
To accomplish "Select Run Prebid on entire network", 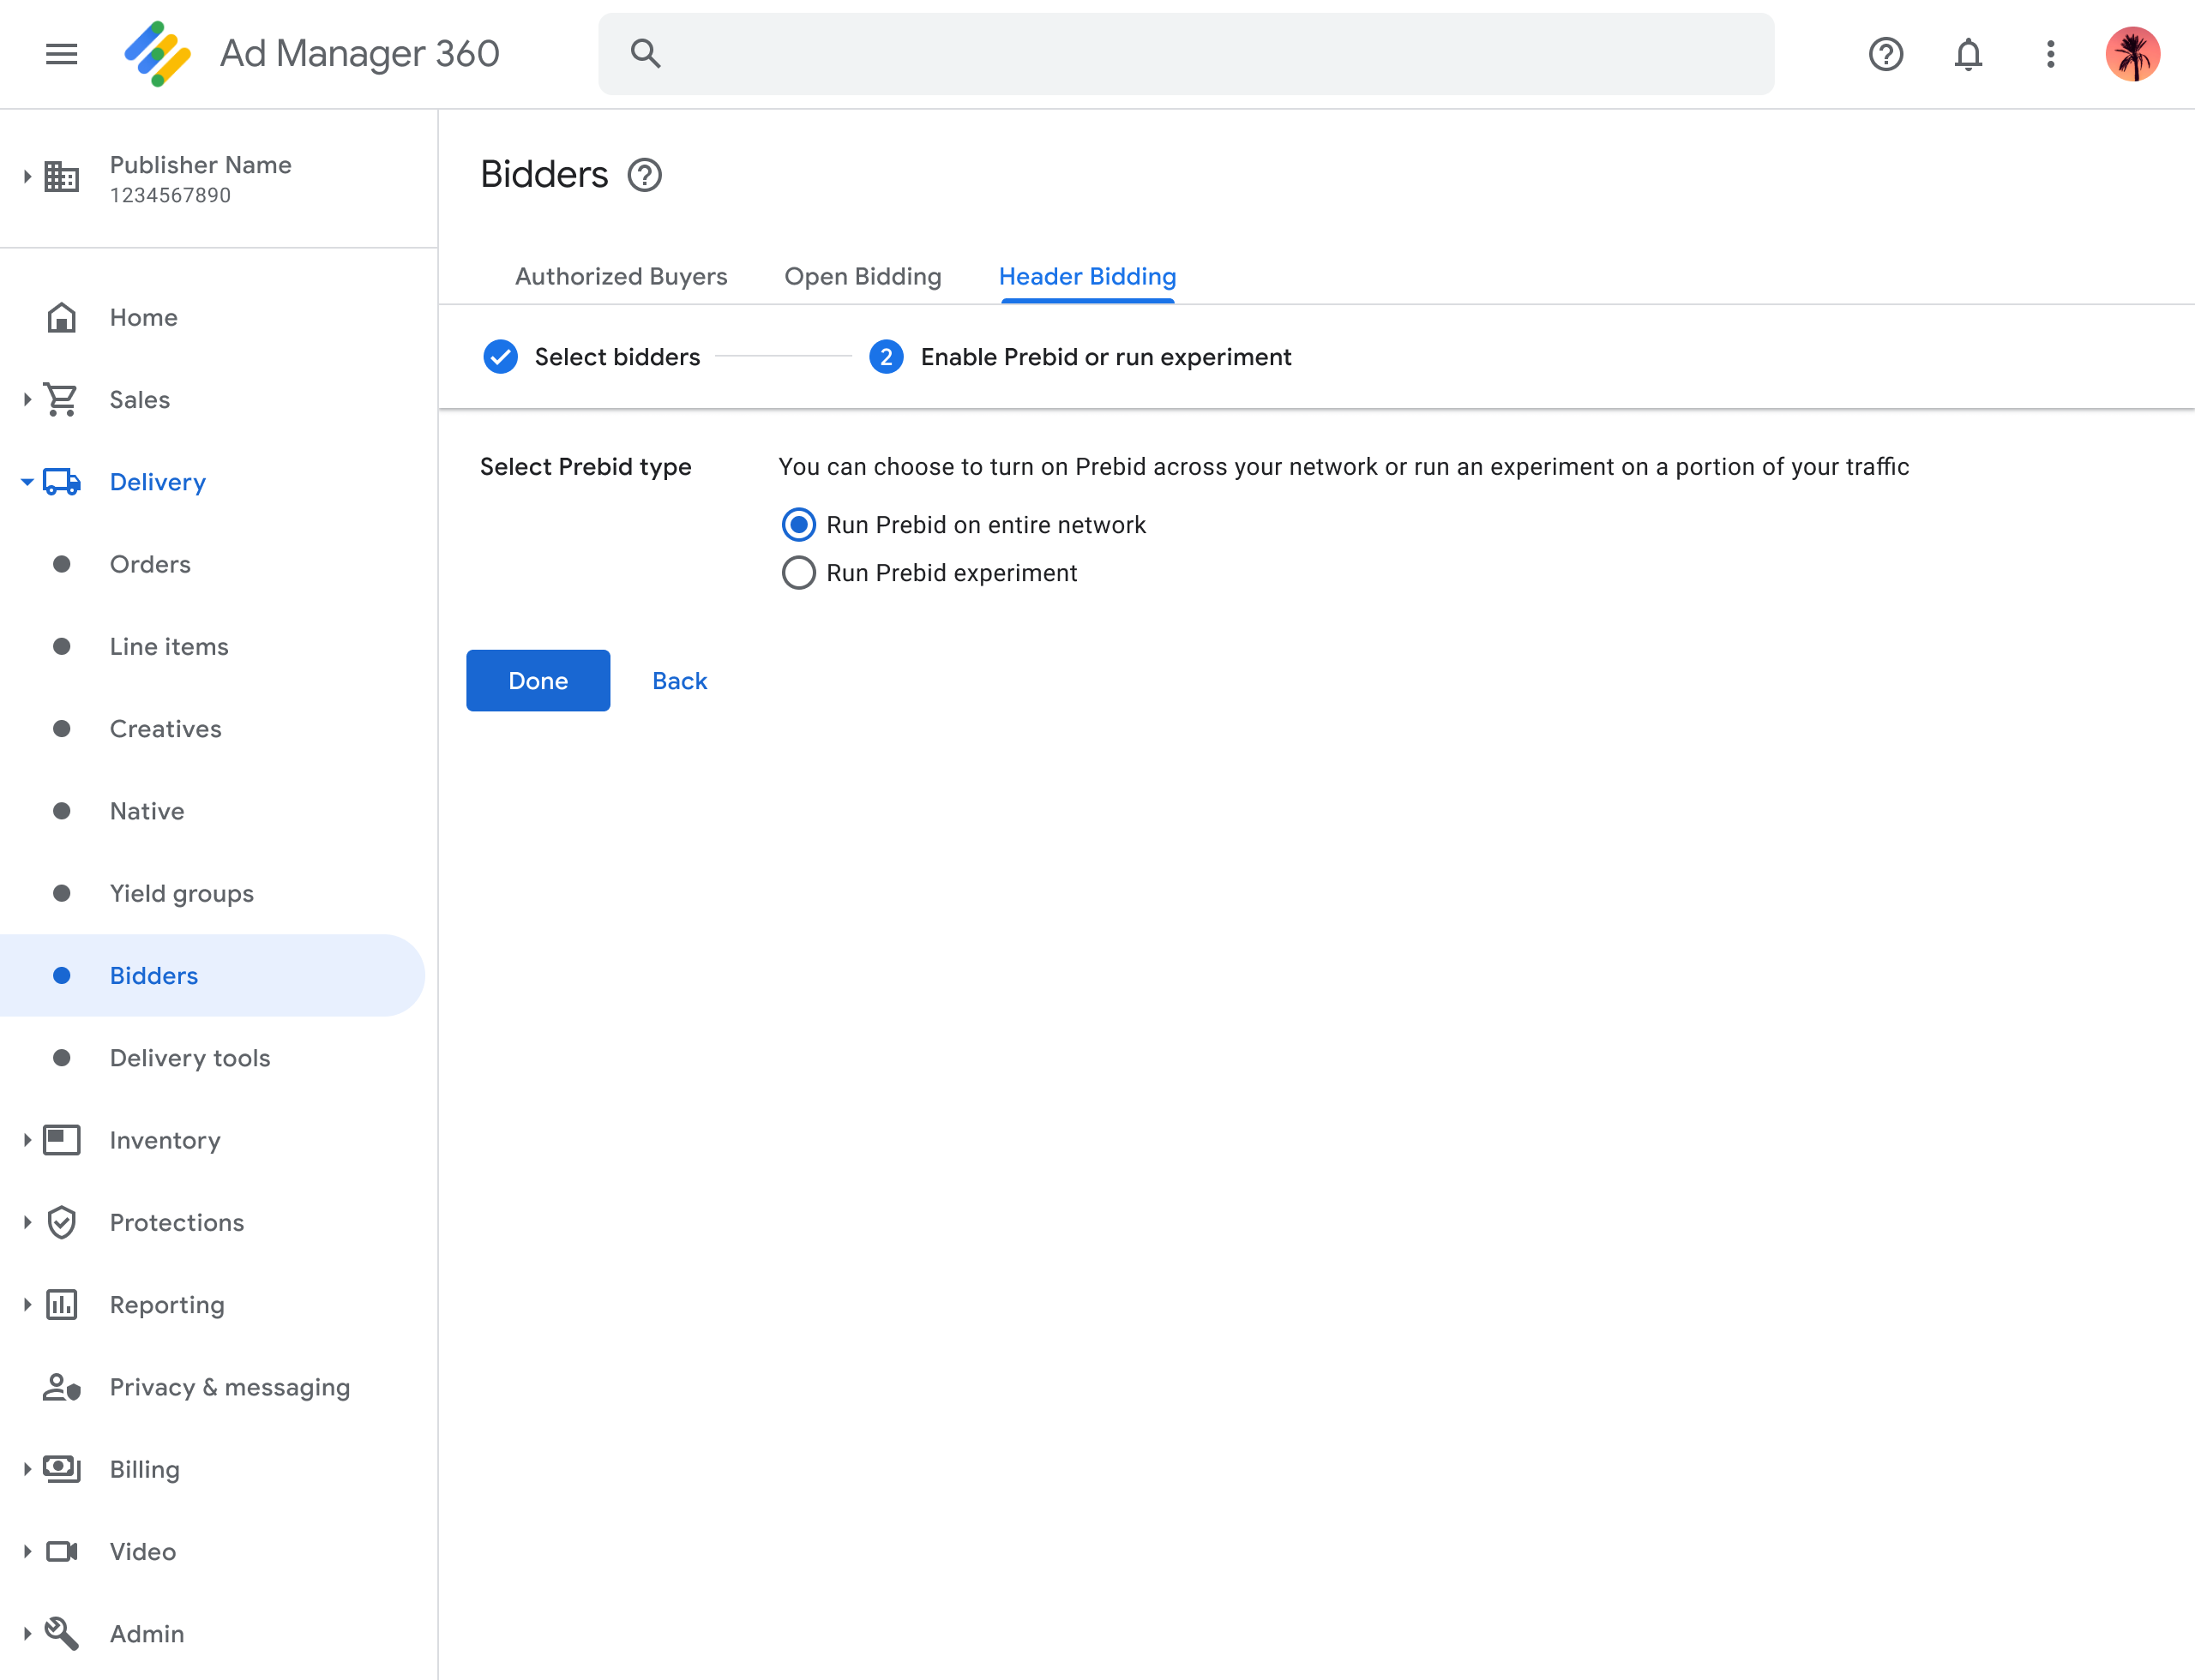I will (x=798, y=525).
